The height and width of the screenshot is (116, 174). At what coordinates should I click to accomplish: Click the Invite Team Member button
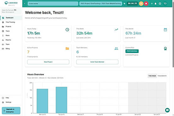click(97, 62)
